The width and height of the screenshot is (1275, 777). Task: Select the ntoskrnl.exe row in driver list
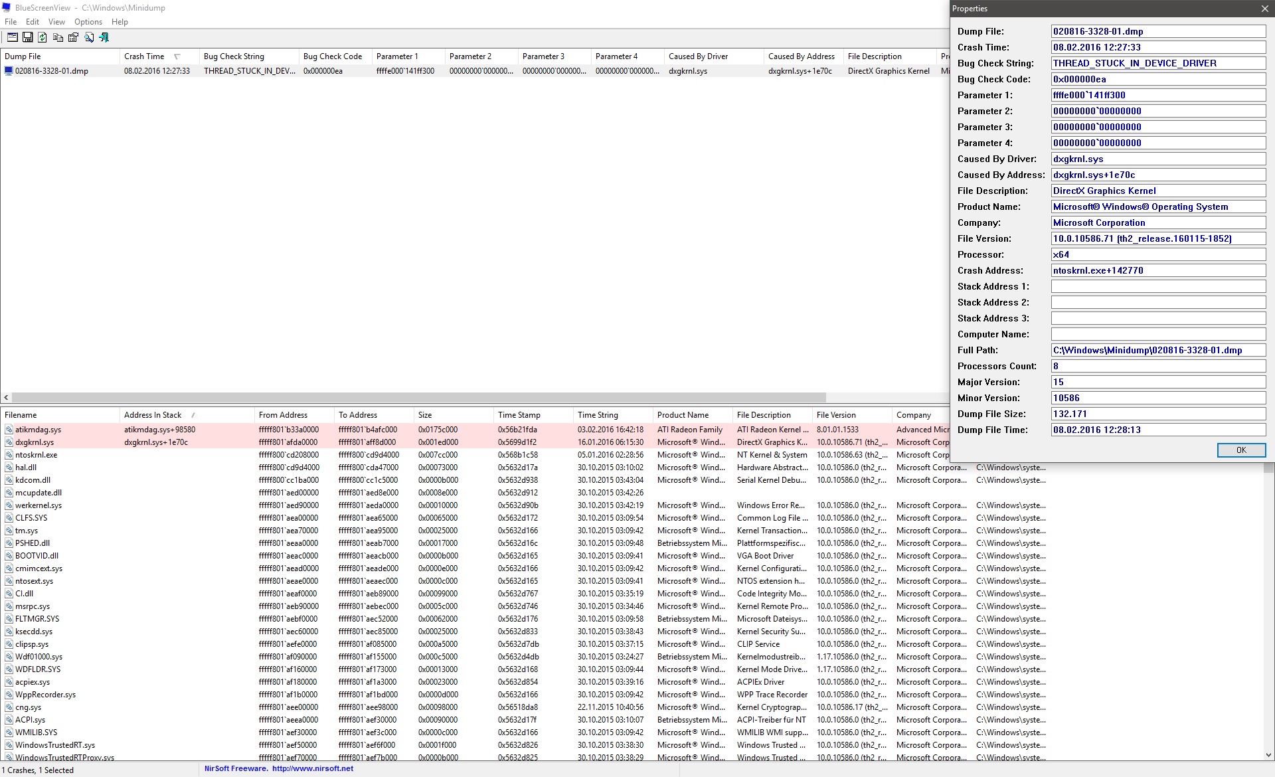pos(36,455)
